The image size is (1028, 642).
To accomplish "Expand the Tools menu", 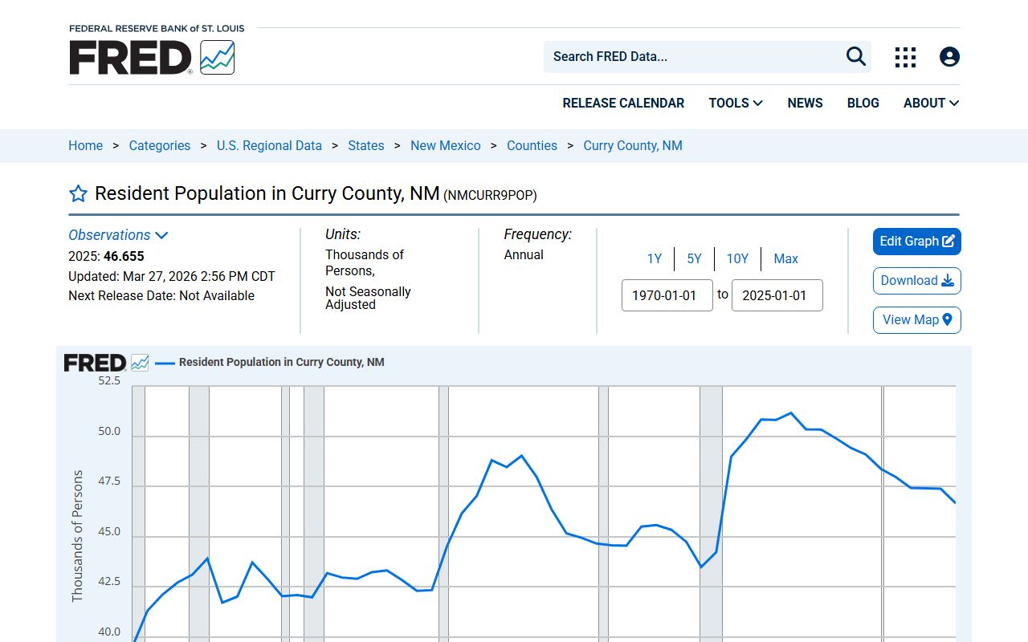I will point(736,103).
